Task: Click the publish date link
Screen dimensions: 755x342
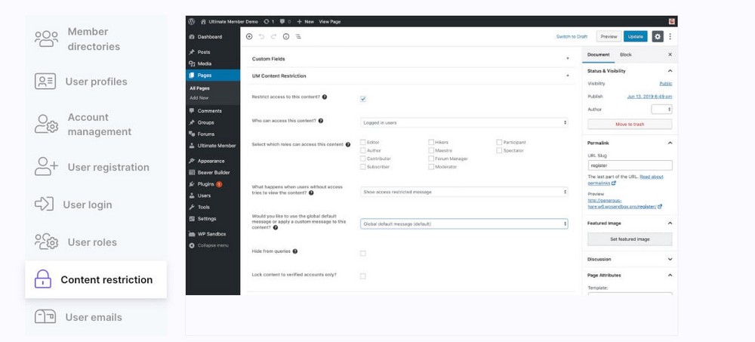Action: click(649, 97)
